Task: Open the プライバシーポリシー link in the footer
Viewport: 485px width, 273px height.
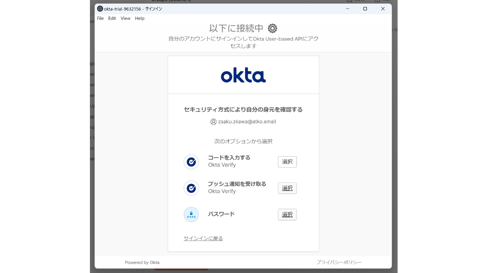Action: (x=338, y=262)
